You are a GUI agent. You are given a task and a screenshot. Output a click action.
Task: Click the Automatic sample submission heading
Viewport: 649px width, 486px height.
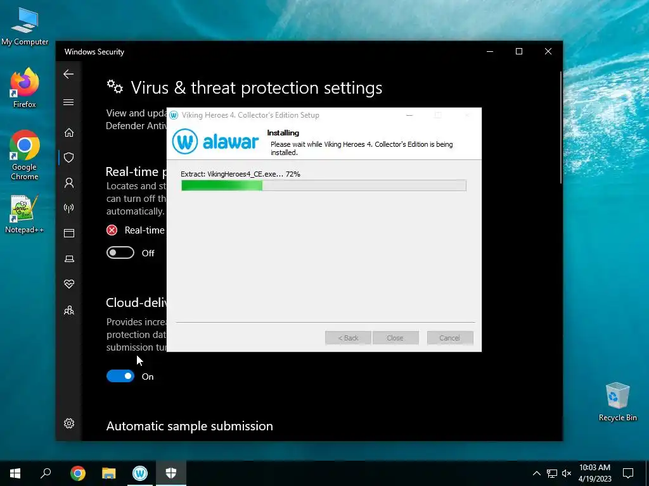[x=190, y=426]
